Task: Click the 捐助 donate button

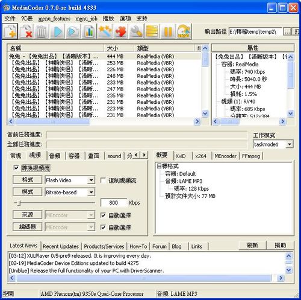Action: click(280, 246)
